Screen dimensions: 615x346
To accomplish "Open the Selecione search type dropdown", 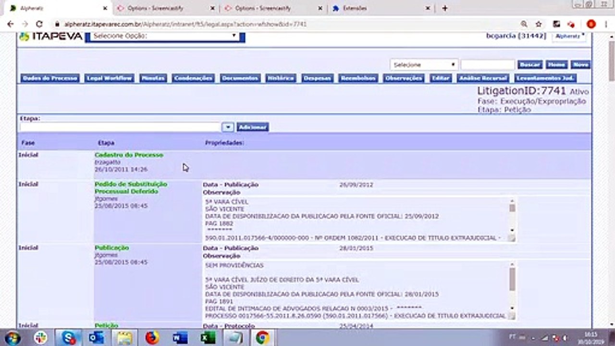I will point(424,64).
